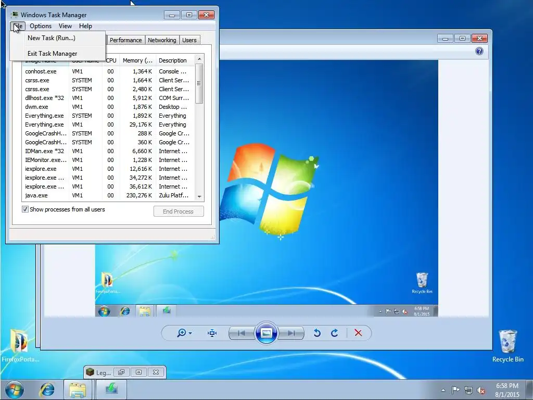
Task: Launch Internet Explorer from the taskbar
Action: (47, 390)
